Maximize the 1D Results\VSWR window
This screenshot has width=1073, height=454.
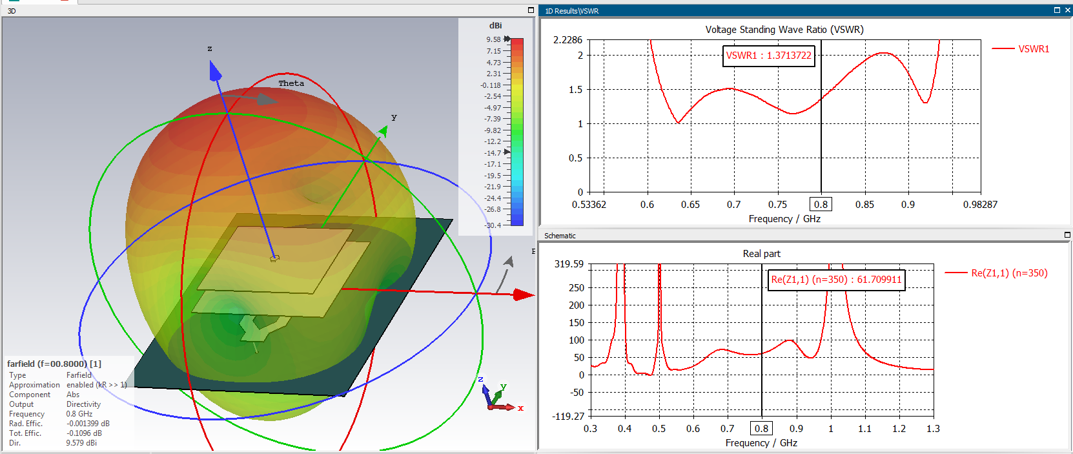coord(1057,10)
